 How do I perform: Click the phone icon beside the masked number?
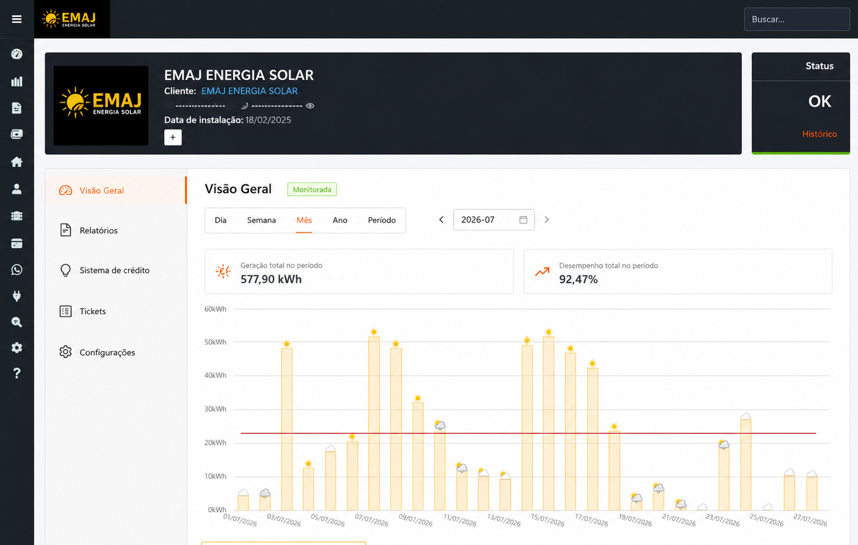coord(244,106)
